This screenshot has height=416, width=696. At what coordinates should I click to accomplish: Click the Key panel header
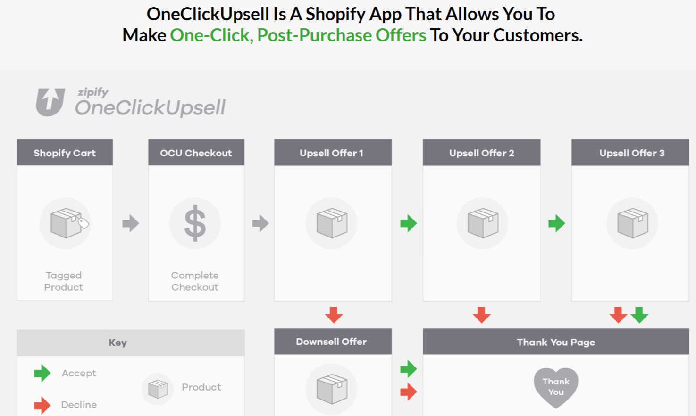tap(118, 343)
